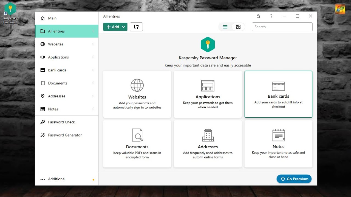Click the 'All entries' header title text

[112, 16]
